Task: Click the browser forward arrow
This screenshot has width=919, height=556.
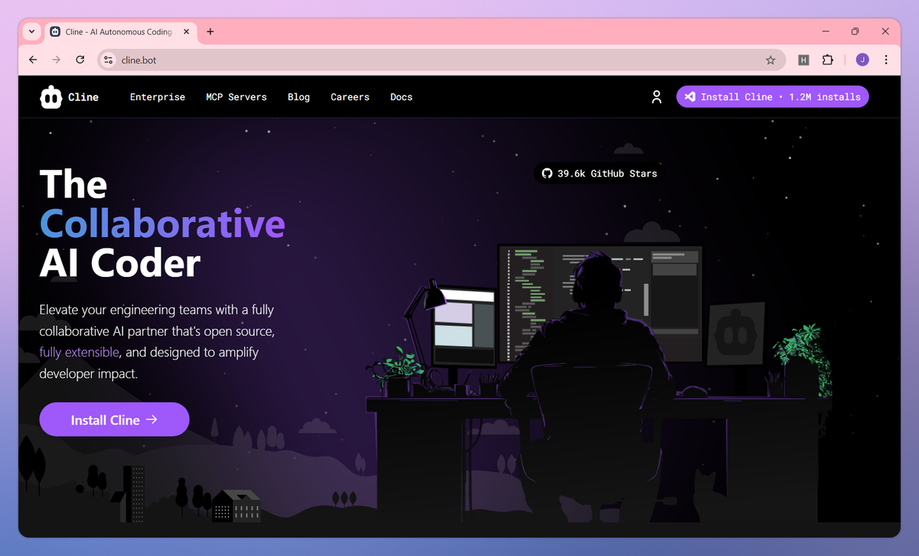Action: tap(56, 60)
